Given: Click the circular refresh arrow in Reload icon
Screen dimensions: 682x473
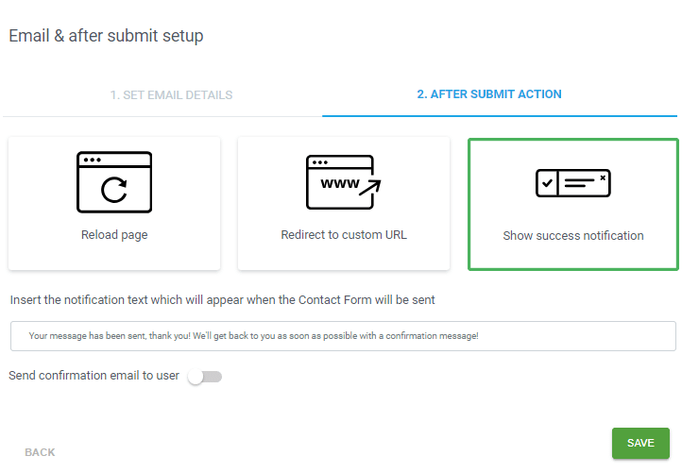Looking at the screenshot, I should 114,191.
